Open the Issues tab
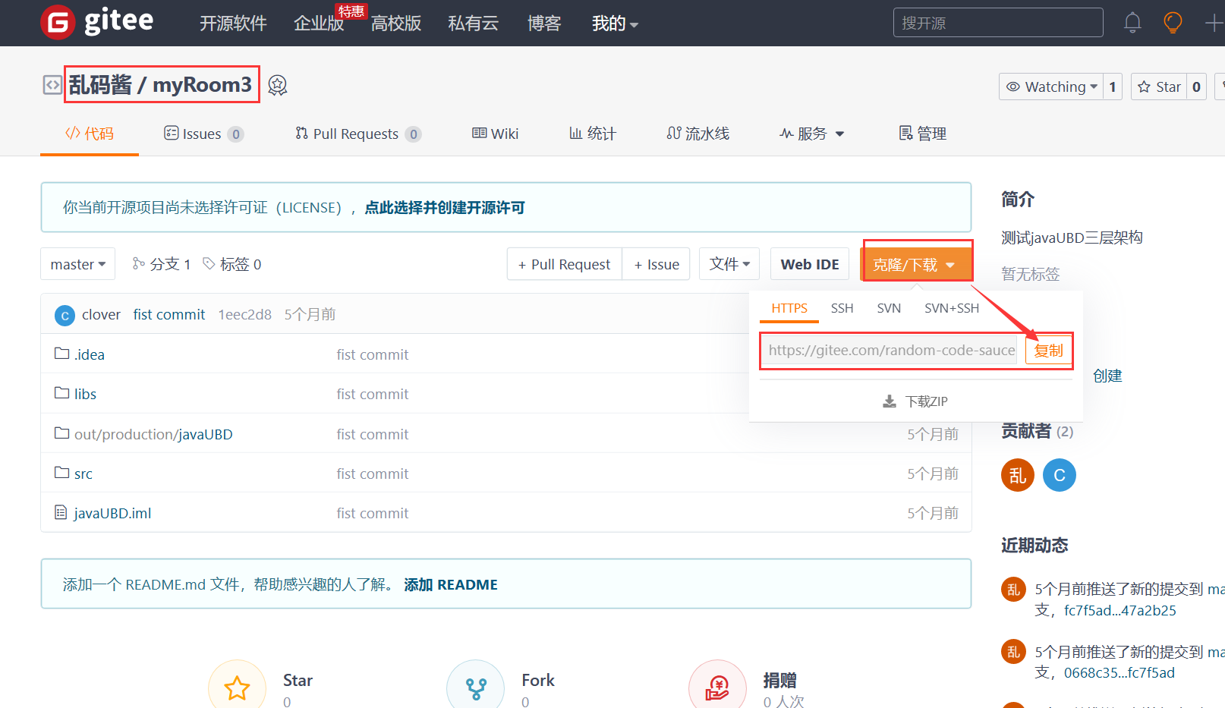 click(203, 134)
